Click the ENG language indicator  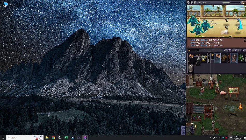230,138
